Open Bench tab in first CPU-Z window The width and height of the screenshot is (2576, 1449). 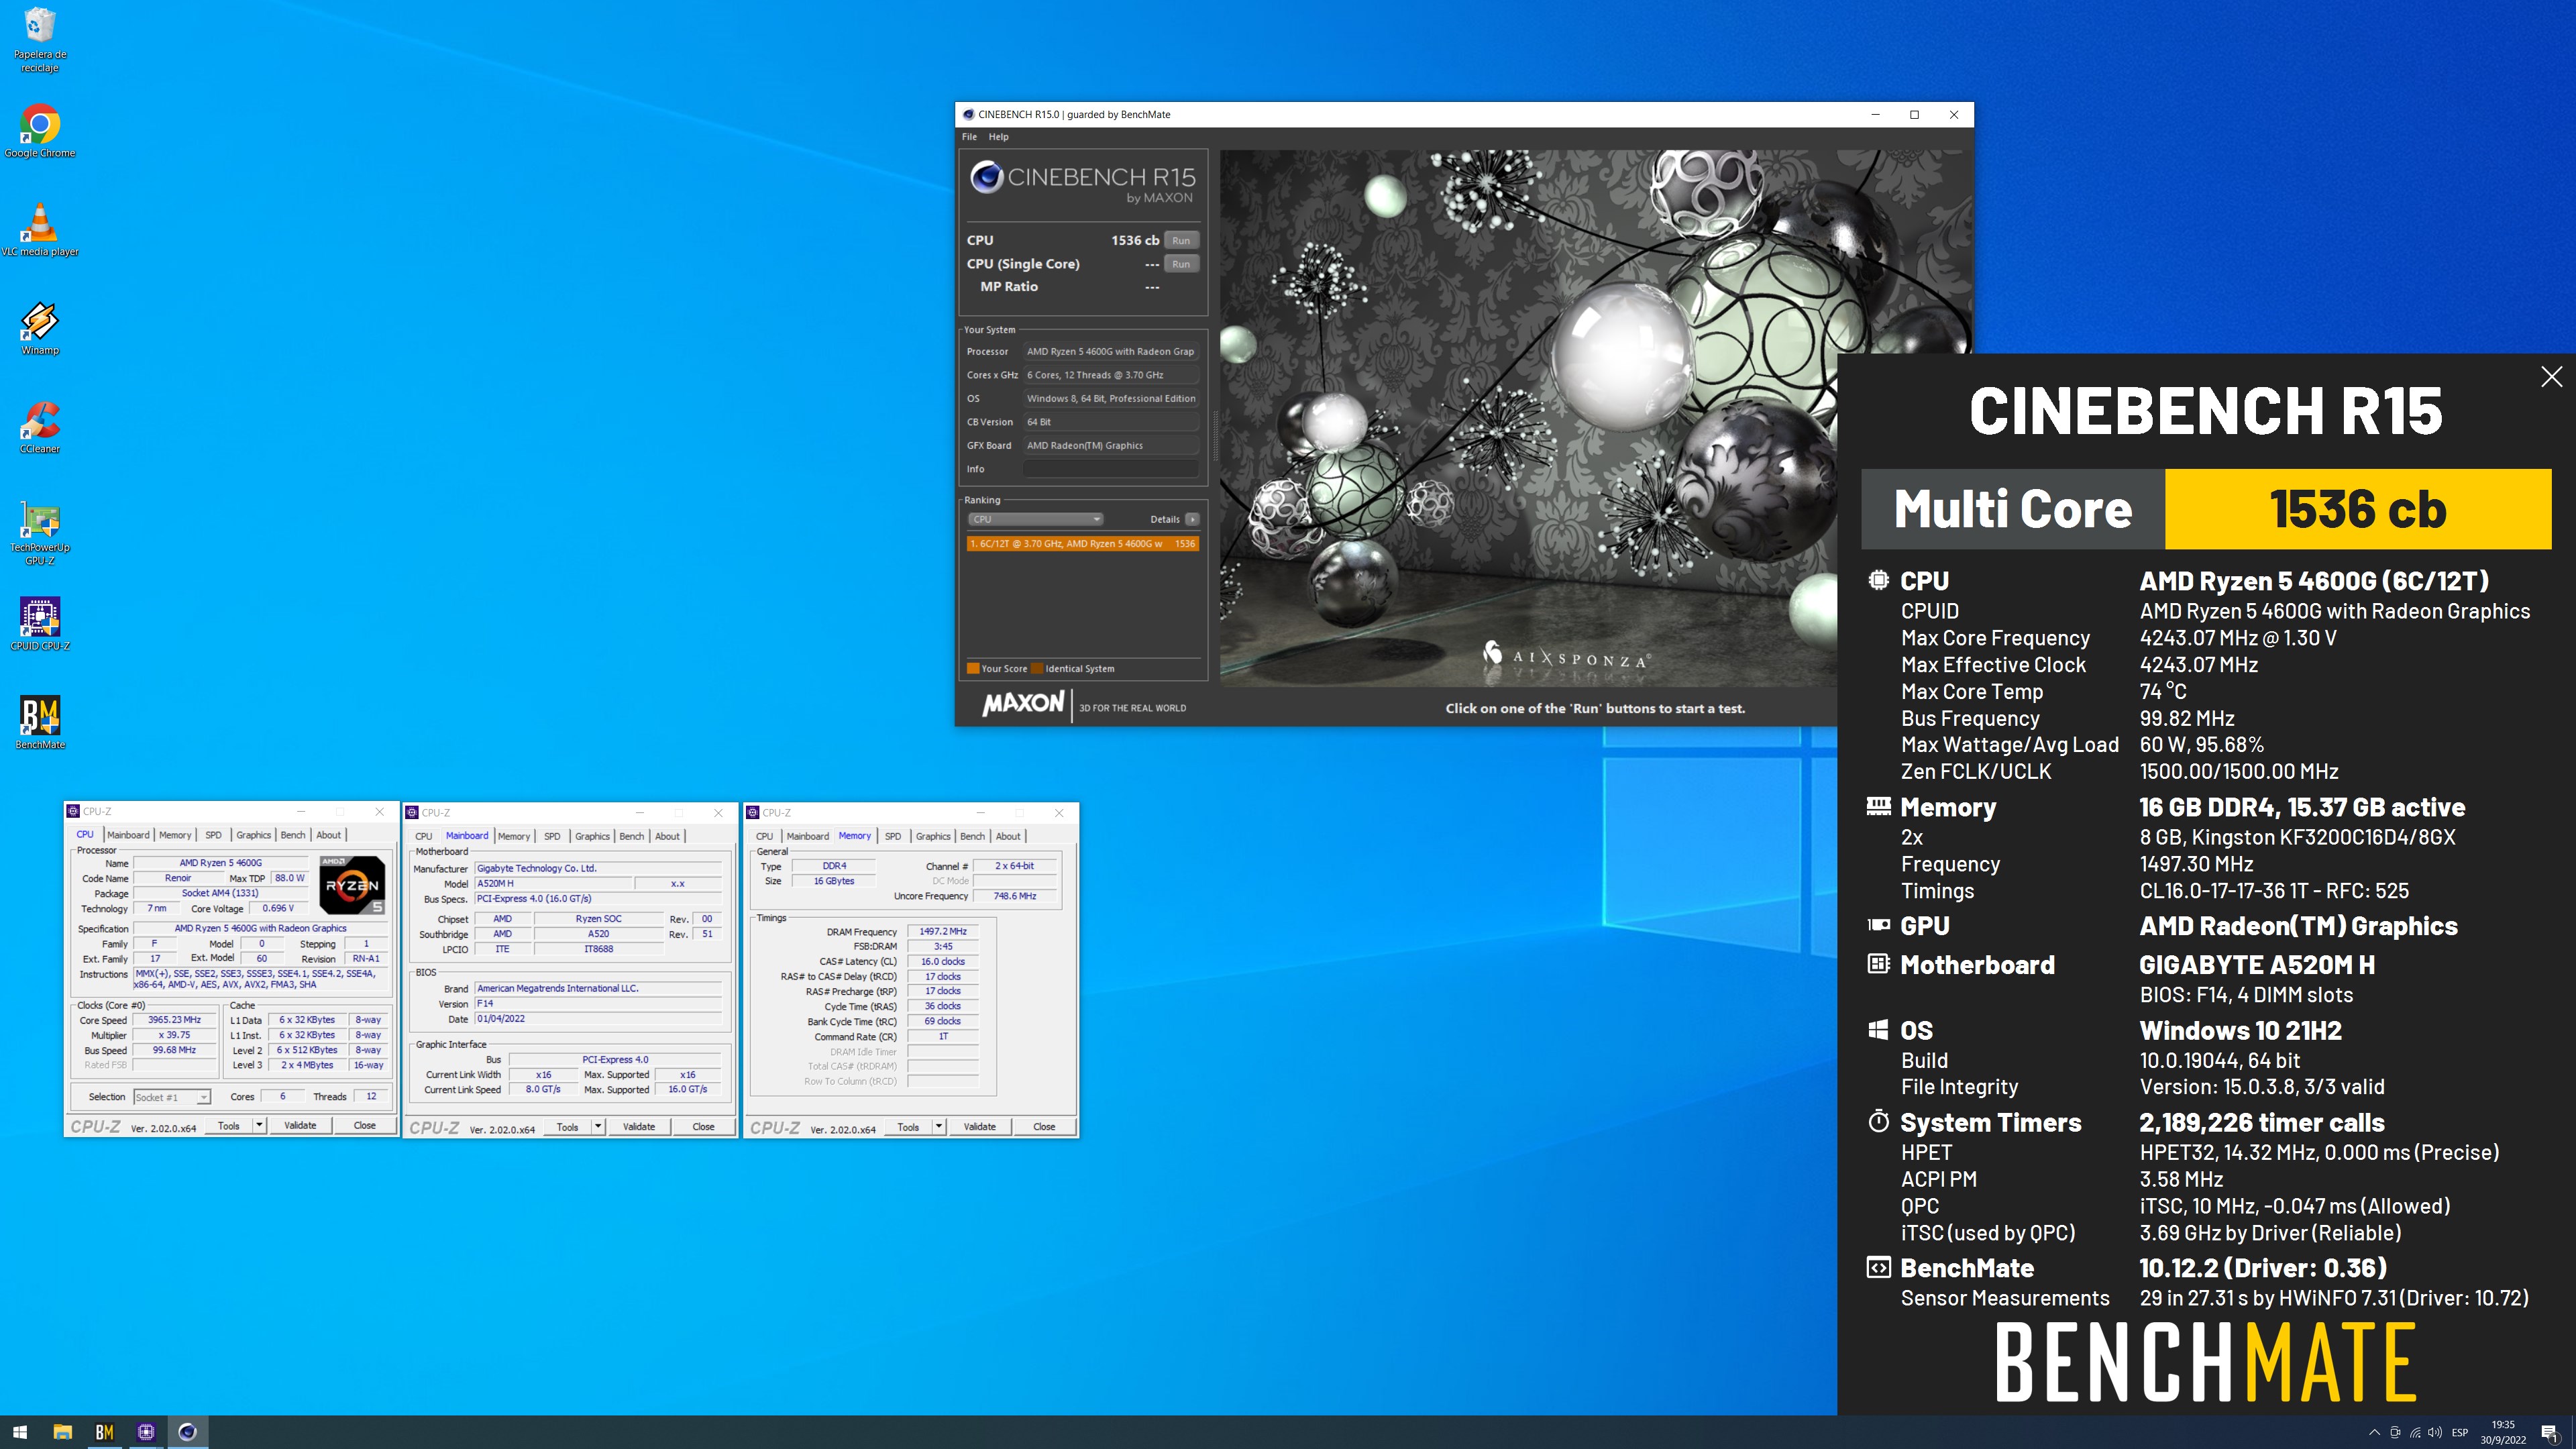[293, 835]
